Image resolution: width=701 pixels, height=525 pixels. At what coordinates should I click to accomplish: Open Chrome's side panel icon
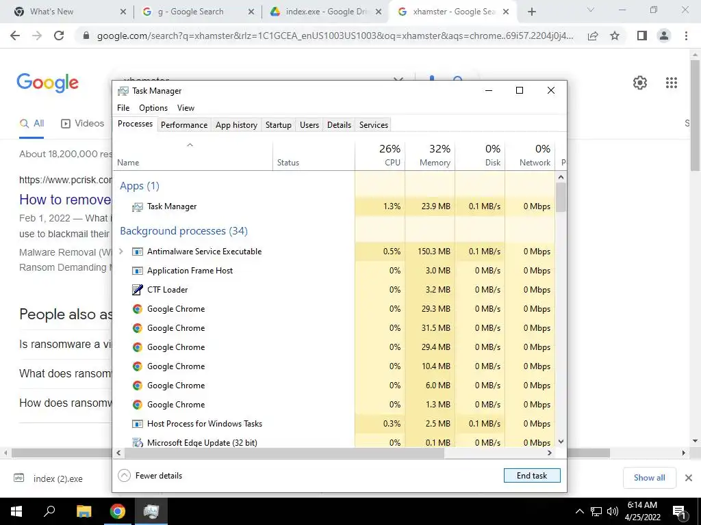[x=642, y=36]
